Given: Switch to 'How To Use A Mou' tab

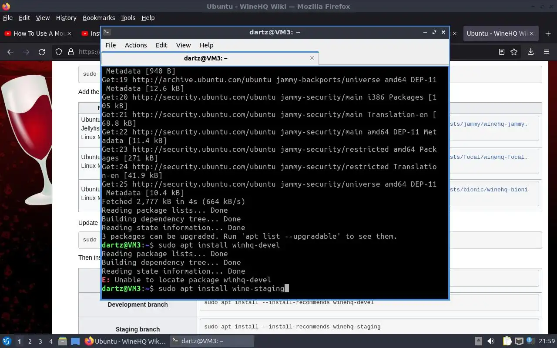Looking at the screenshot, I should click(38, 33).
